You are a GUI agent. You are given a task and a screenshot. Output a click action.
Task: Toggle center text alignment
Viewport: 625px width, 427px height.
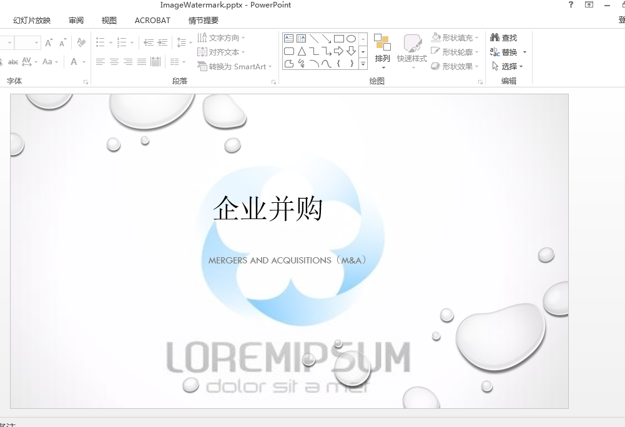(114, 62)
